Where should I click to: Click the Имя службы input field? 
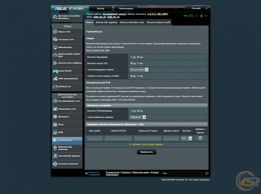pyautogui.click(x=95, y=138)
